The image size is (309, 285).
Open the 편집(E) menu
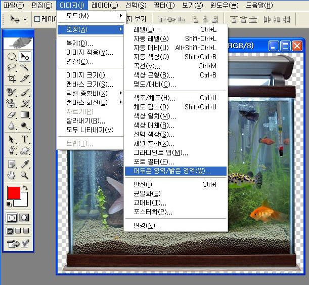(x=42, y=5)
